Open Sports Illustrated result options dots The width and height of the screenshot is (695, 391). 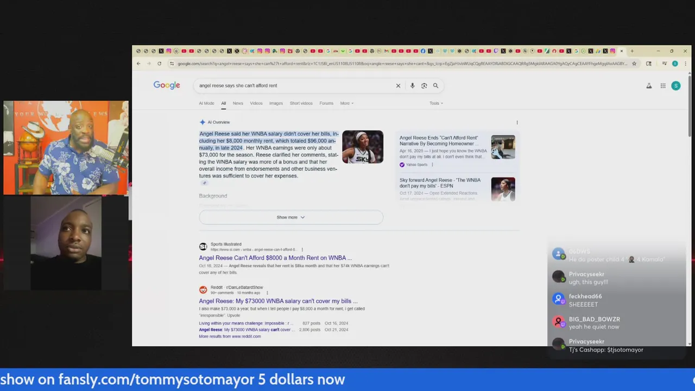[302, 249]
